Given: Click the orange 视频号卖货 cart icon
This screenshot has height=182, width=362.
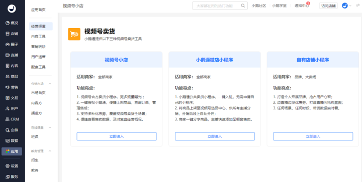Looking at the screenshot, I should 74,34.
